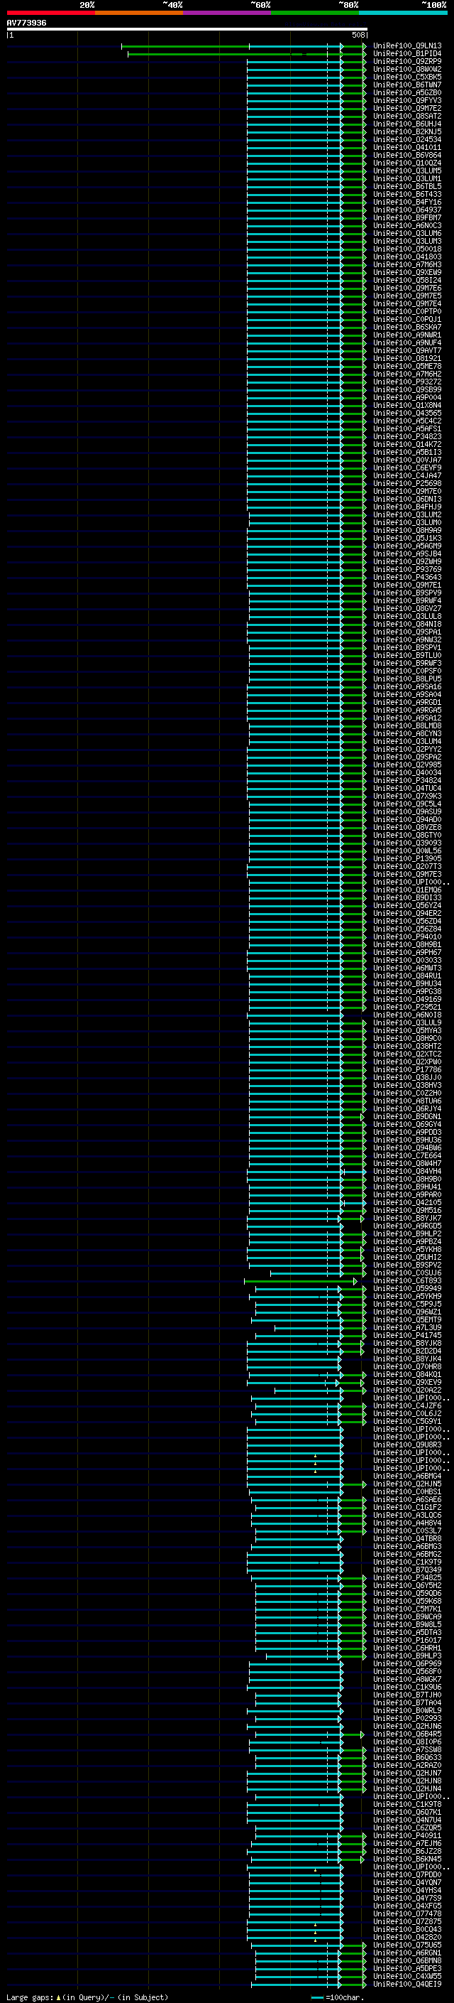Choose the UniRef100_Q41011 entry
This screenshot has height=2003, width=454.
[x=407, y=147]
